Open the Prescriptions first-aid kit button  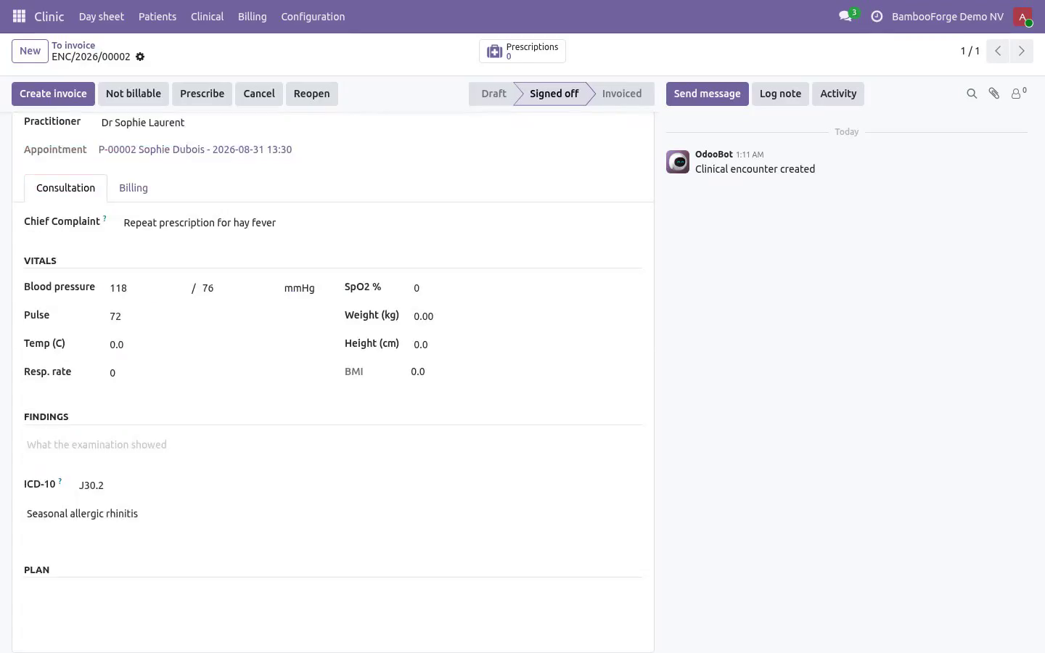[522, 51]
